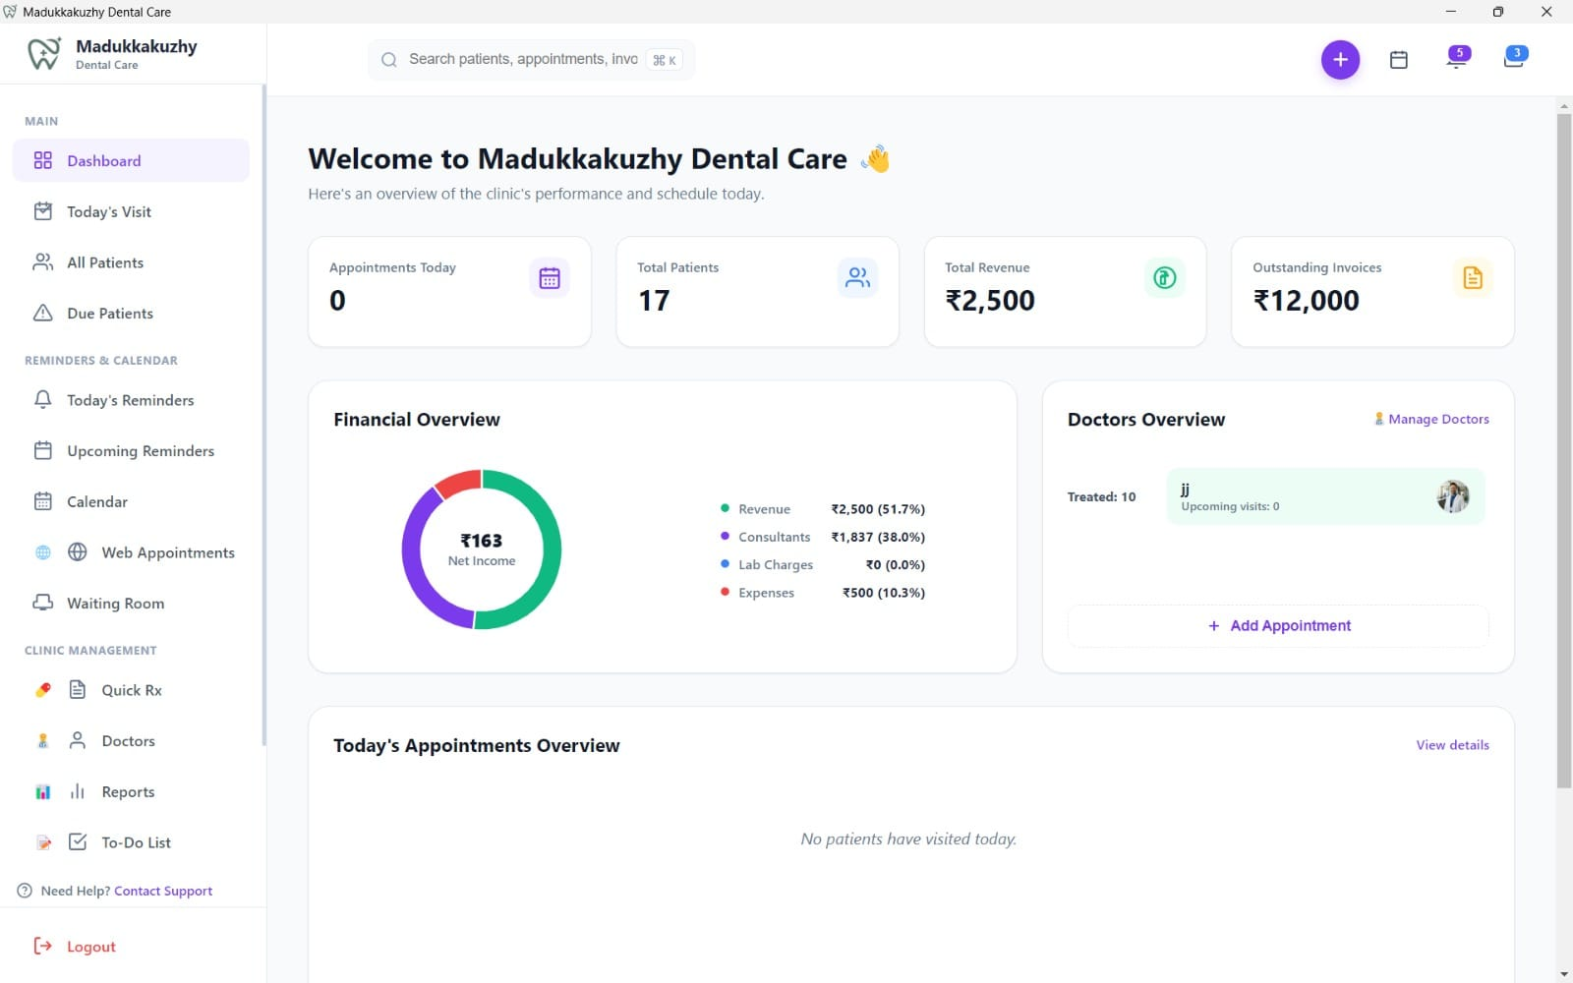Click the main page vertical scrollbar
1573x983 pixels.
click(x=1564, y=450)
